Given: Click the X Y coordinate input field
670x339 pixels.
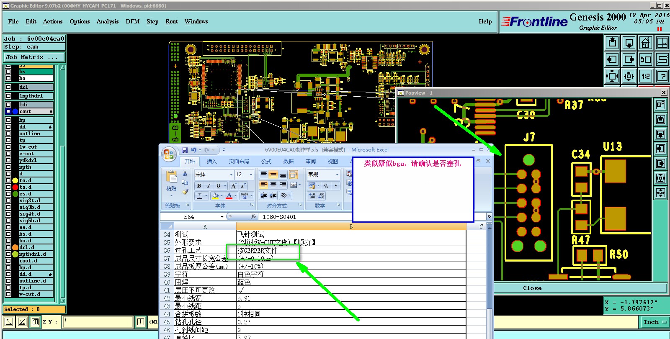Looking at the screenshot, I should [98, 322].
